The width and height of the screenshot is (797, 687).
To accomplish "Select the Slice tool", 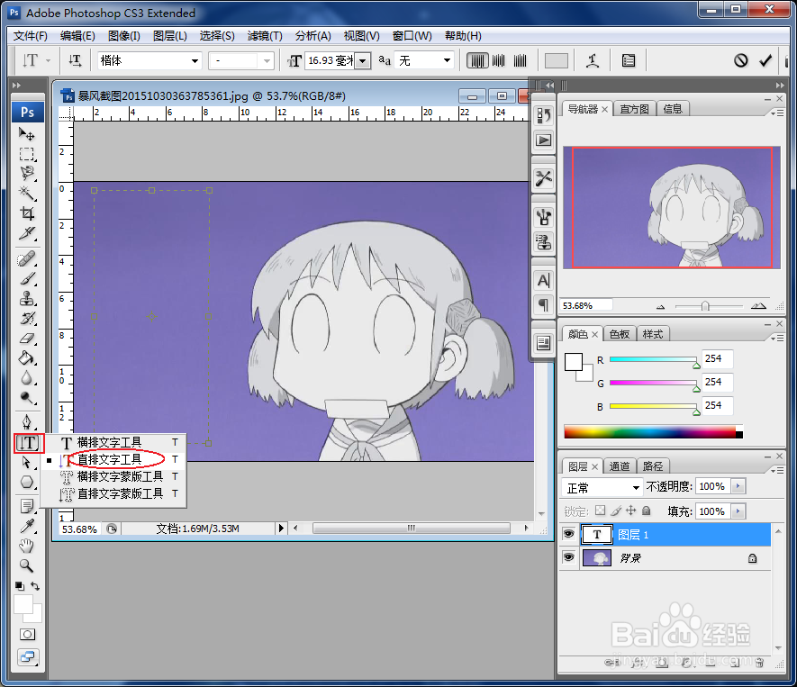I will (27, 233).
